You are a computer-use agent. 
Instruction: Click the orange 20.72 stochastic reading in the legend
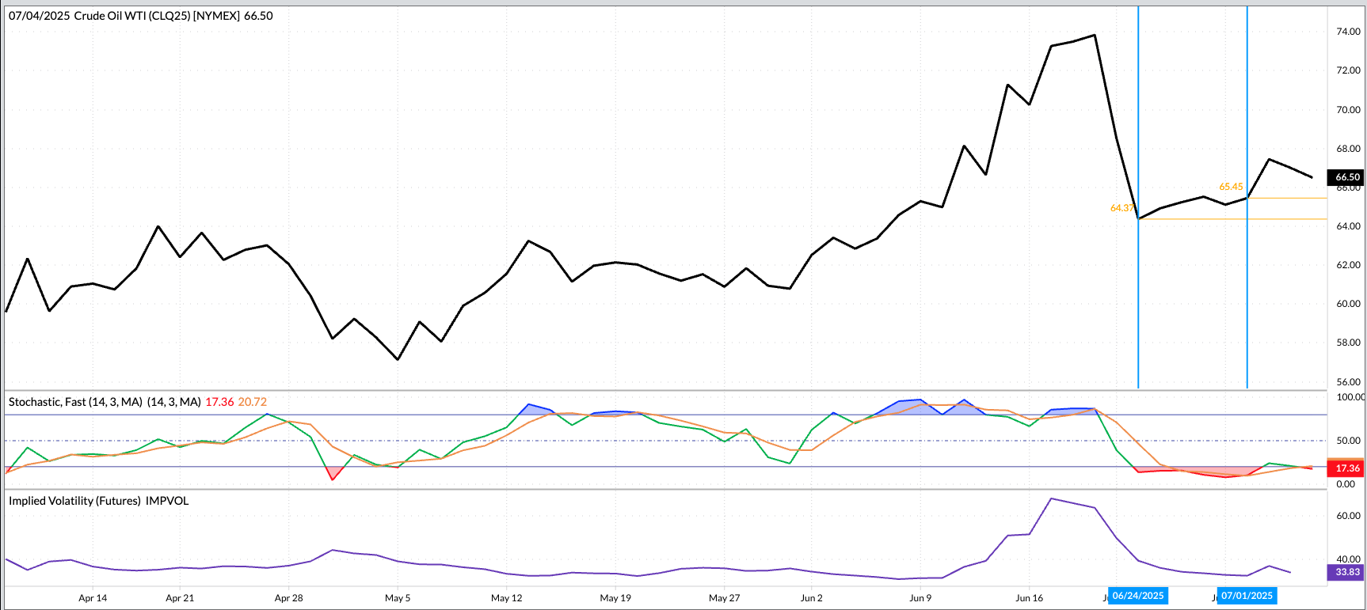(x=252, y=402)
